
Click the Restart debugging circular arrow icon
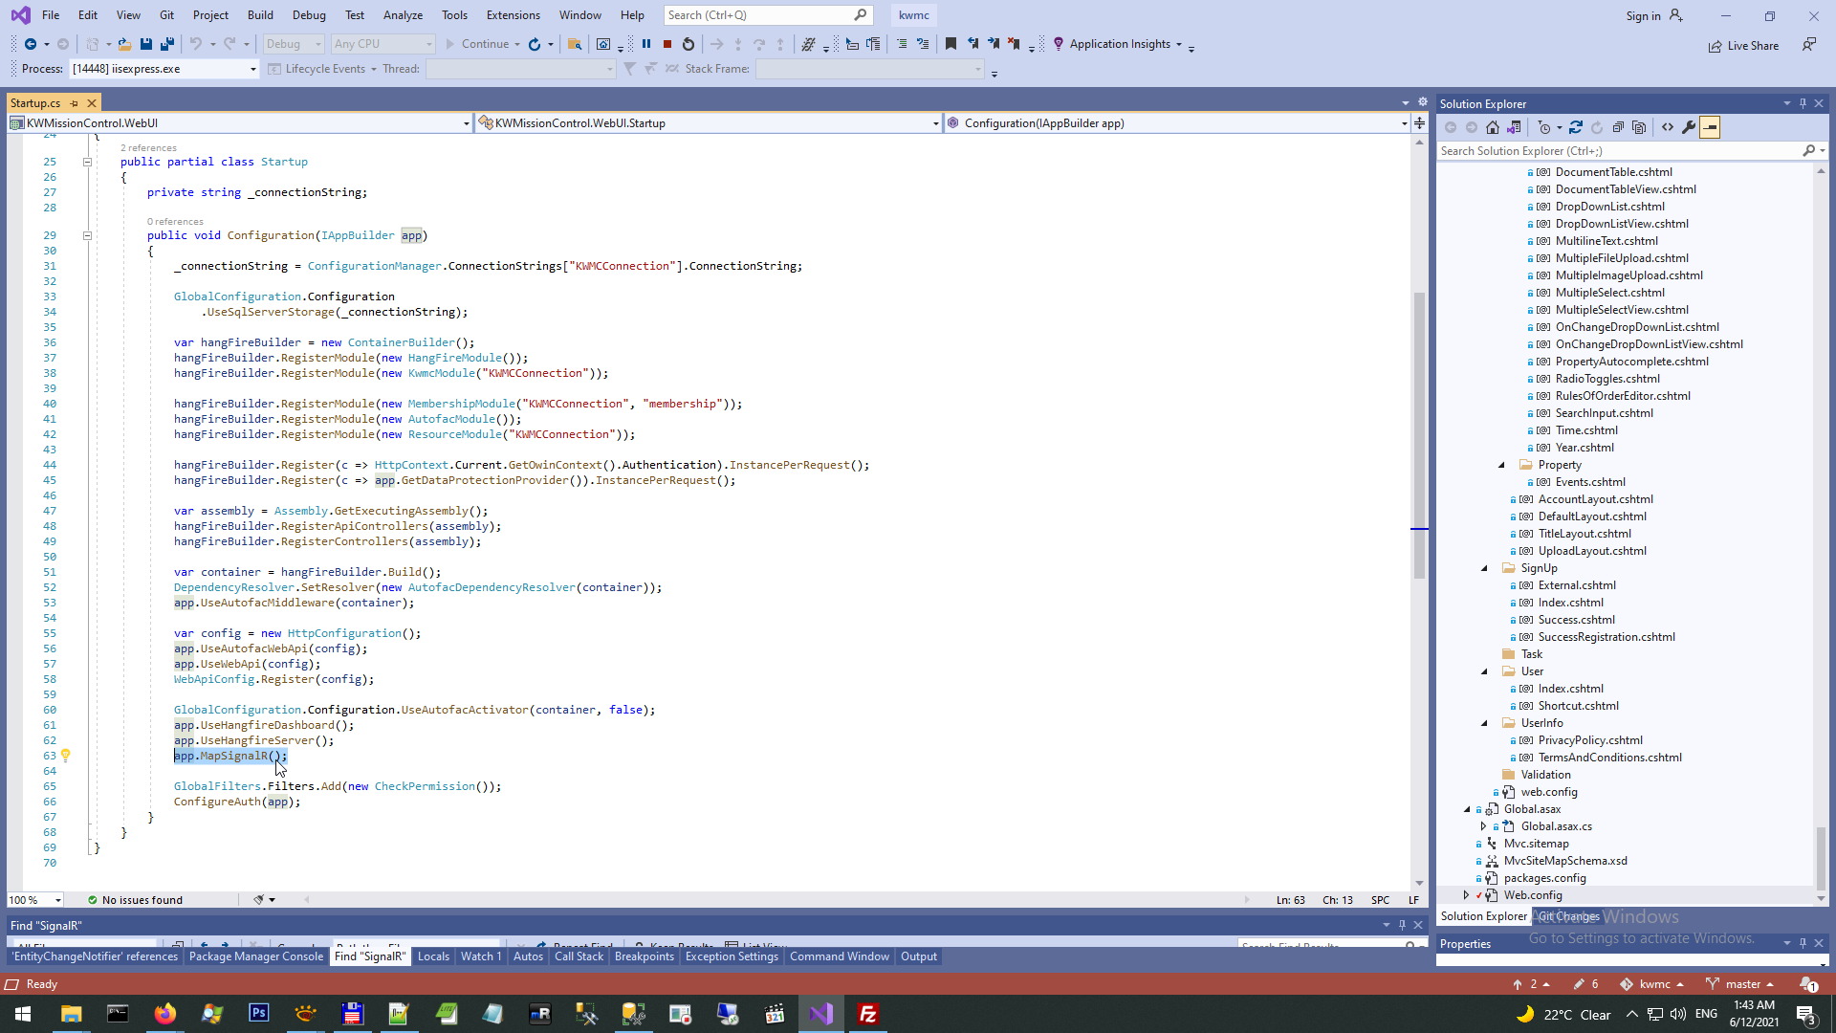(x=688, y=44)
